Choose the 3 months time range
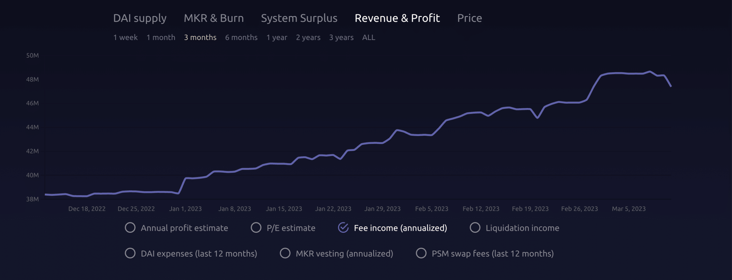The height and width of the screenshot is (280, 732). 200,37
